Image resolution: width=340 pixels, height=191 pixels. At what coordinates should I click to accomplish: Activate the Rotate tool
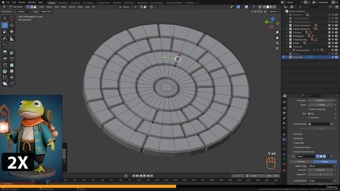12,25
